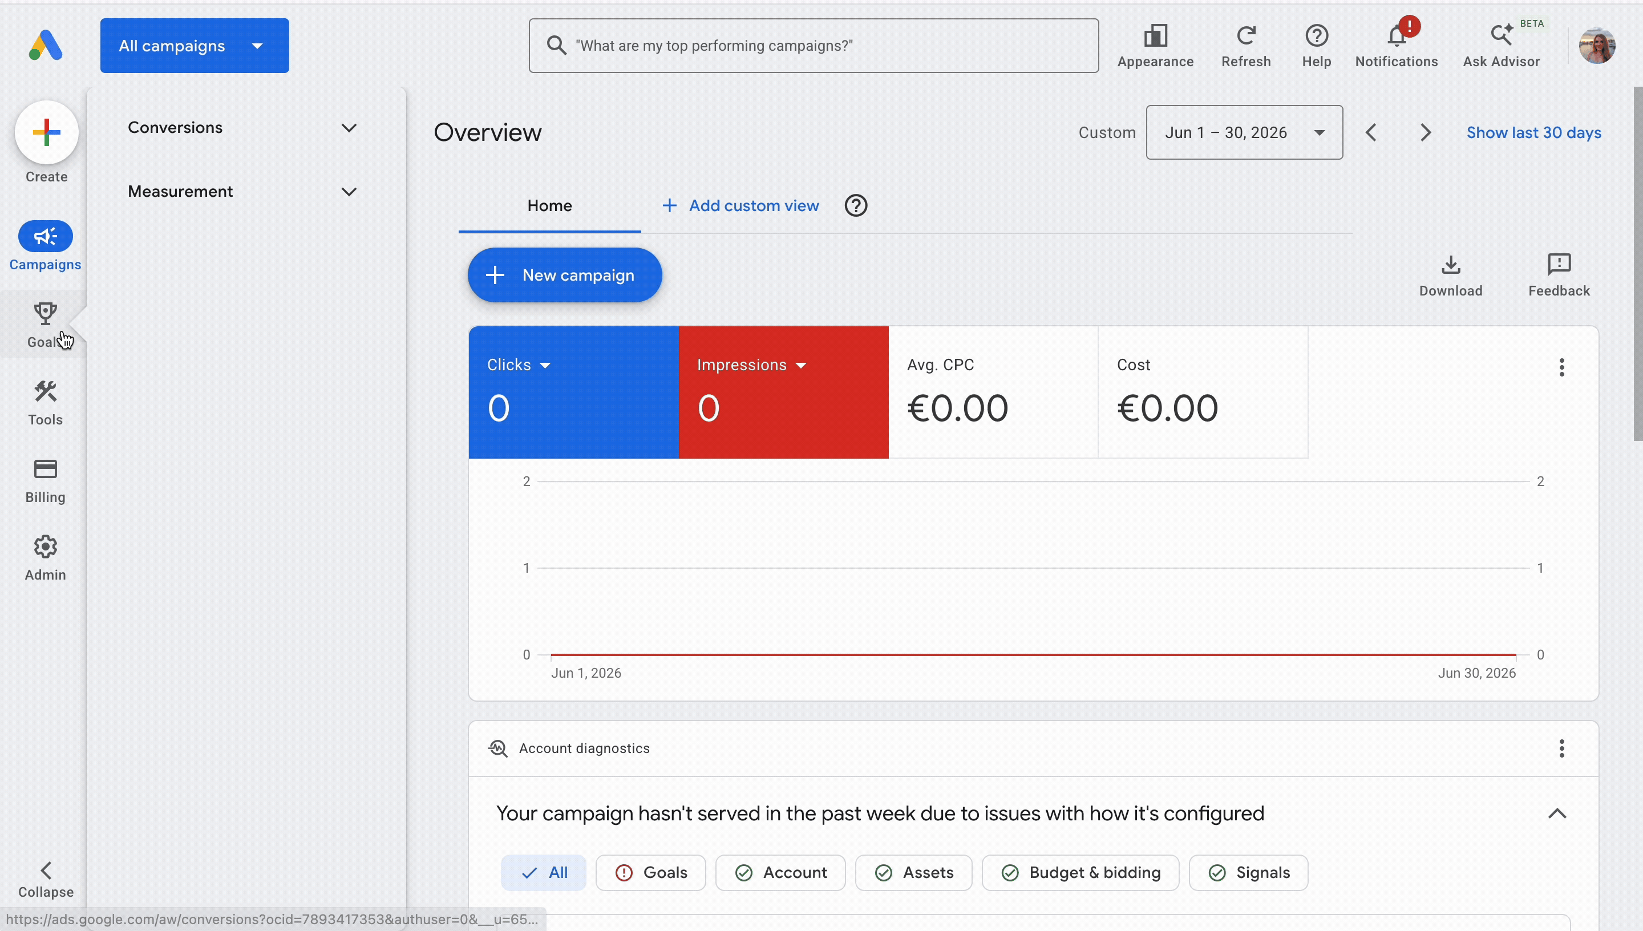Viewport: 1643px width, 931px height.
Task: Click the Custom date label
Action: coord(1107,132)
